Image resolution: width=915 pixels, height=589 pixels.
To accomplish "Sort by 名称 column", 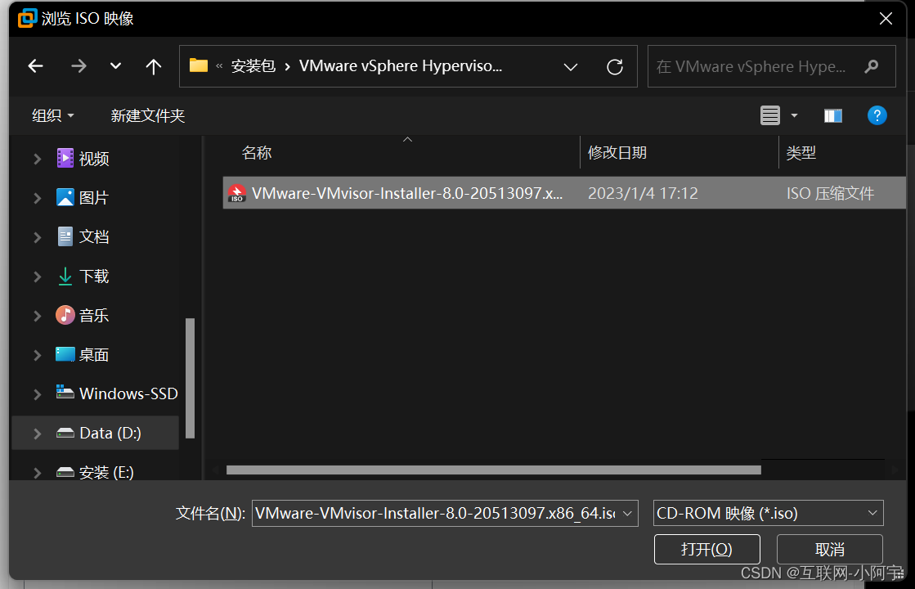I will click(x=257, y=153).
